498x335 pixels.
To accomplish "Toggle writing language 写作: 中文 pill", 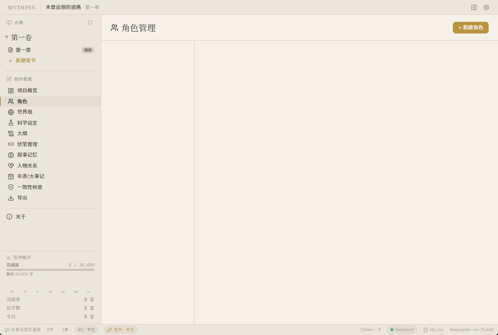I will coord(121,330).
